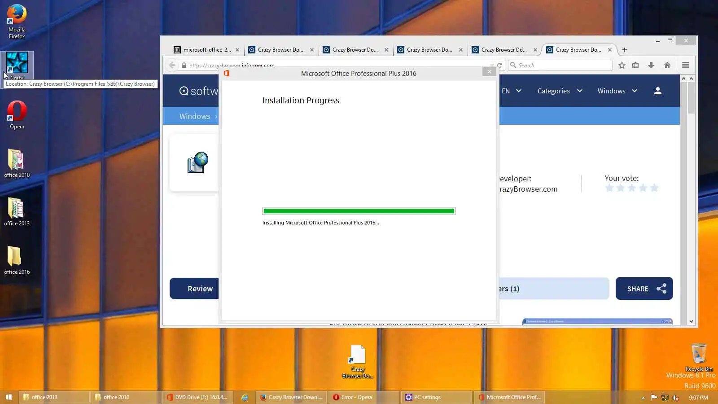Image resolution: width=718 pixels, height=404 pixels.
Task: Show hidden system tray icons
Action: point(643,397)
